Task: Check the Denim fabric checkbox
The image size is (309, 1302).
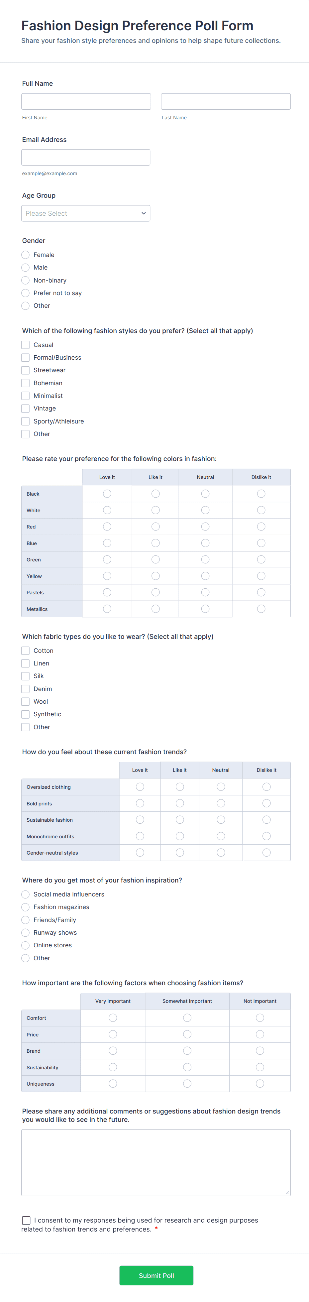Action: coord(26,689)
